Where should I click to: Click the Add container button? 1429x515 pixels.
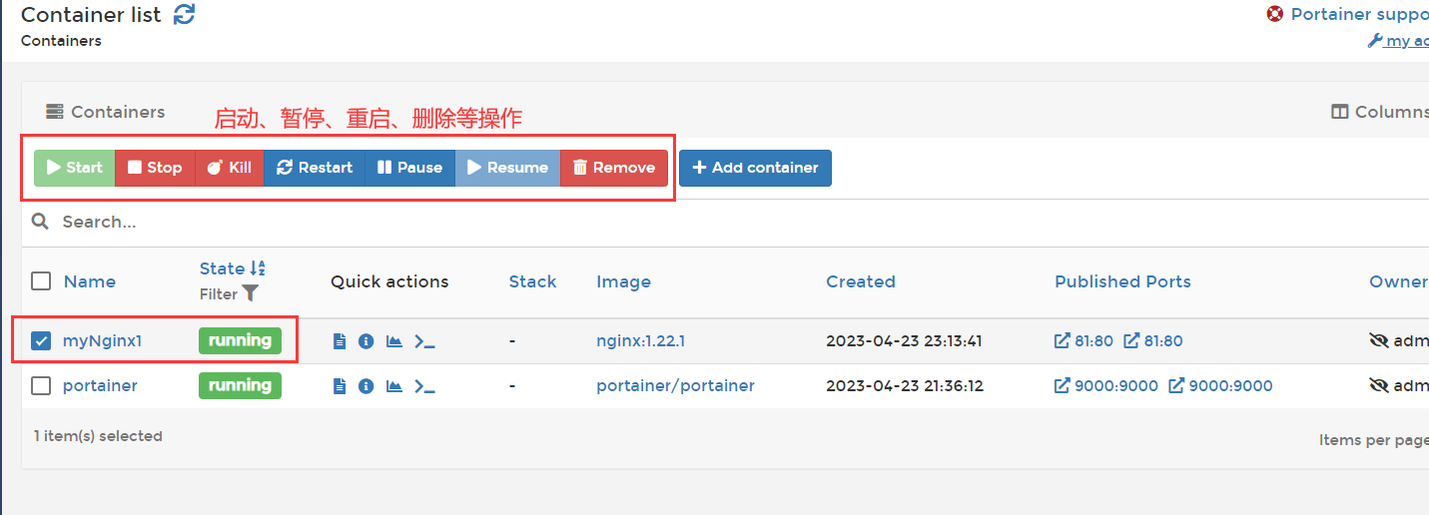(x=755, y=168)
